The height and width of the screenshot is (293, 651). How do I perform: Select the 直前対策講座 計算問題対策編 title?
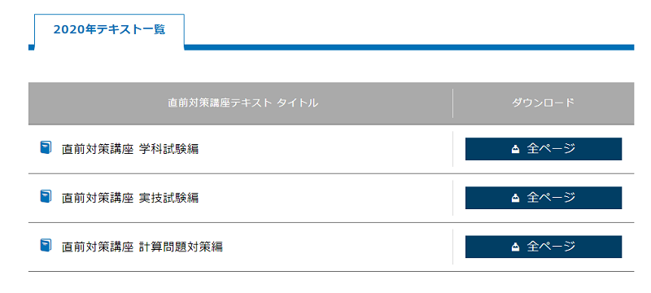point(142,247)
